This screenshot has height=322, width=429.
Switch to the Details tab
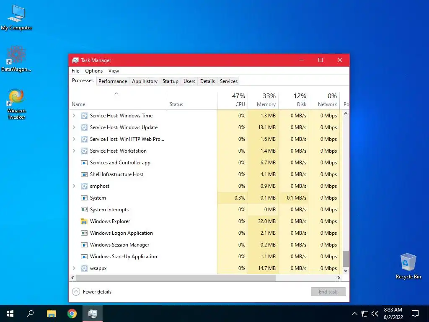pyautogui.click(x=207, y=81)
